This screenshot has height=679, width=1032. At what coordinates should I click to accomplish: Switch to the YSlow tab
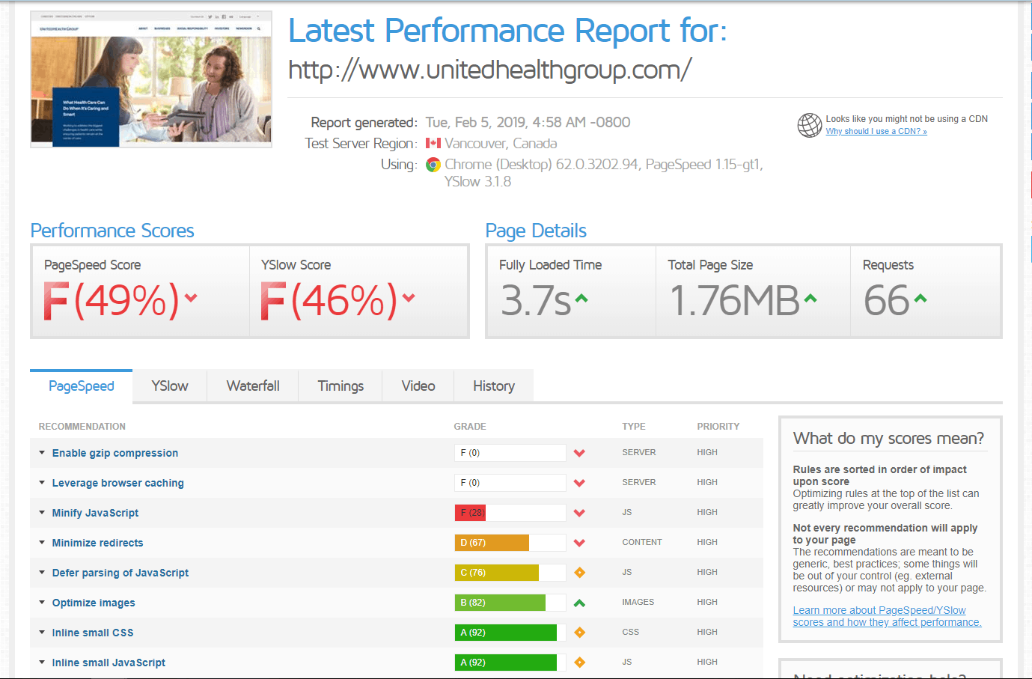[x=170, y=386]
